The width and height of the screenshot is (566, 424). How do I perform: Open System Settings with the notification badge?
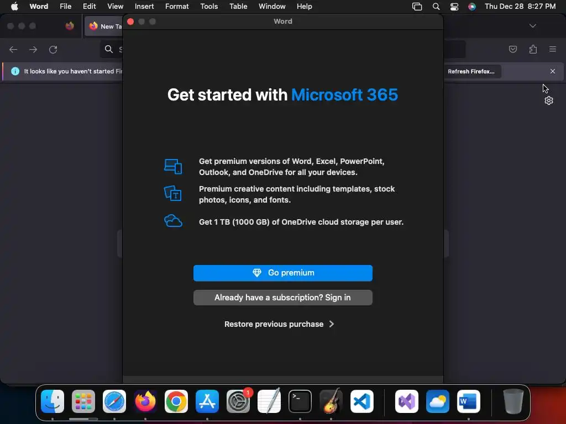click(238, 401)
